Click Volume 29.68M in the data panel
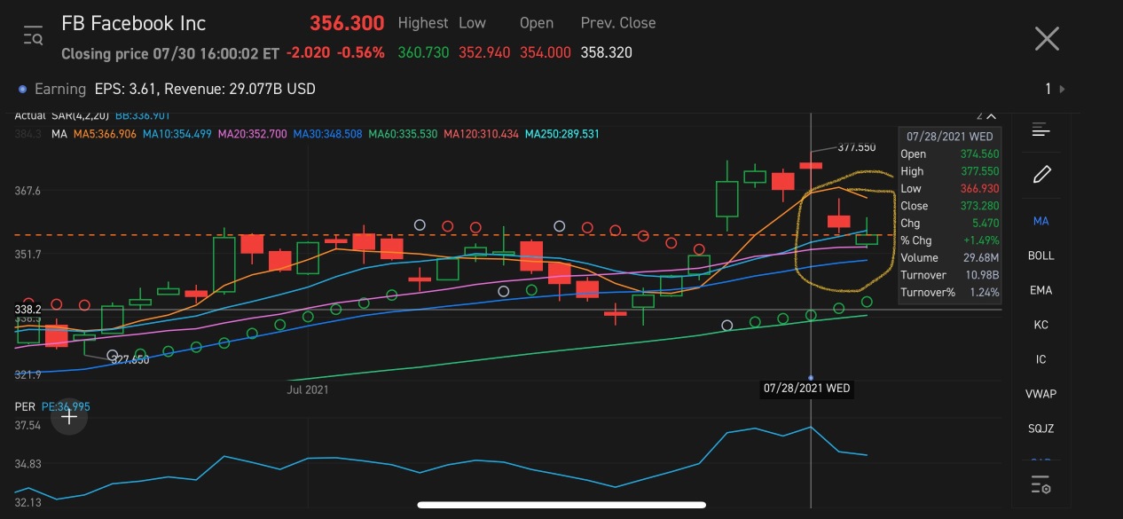 949,258
